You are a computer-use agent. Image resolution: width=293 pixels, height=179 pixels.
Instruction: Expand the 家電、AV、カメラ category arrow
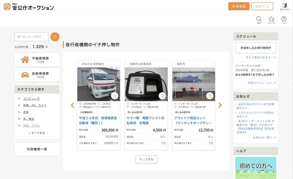point(19,105)
